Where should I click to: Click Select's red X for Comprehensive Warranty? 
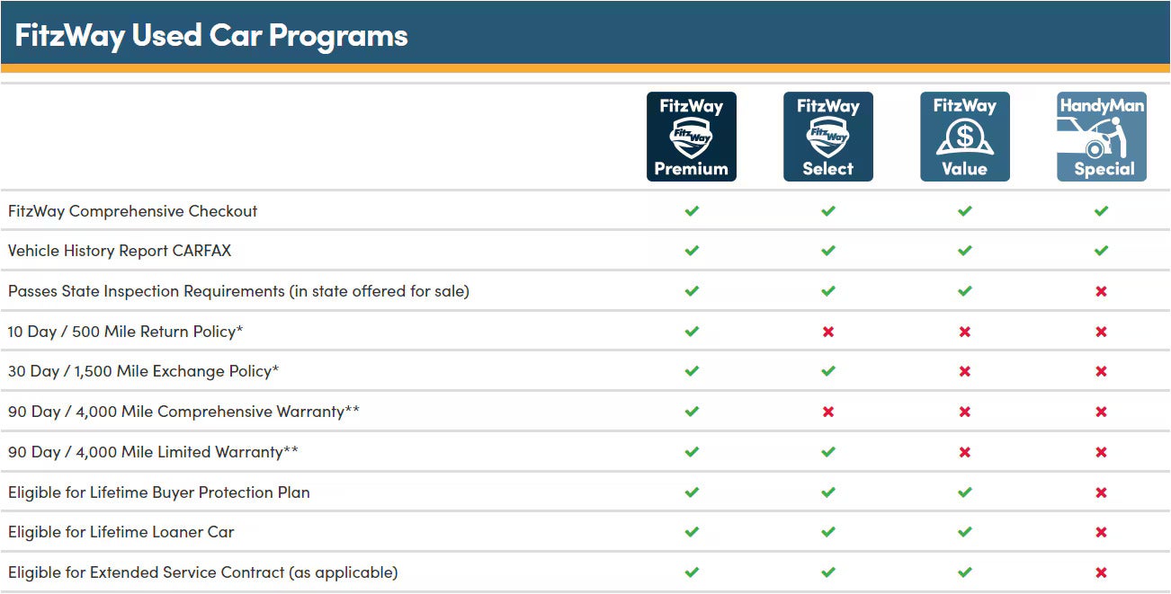point(828,412)
